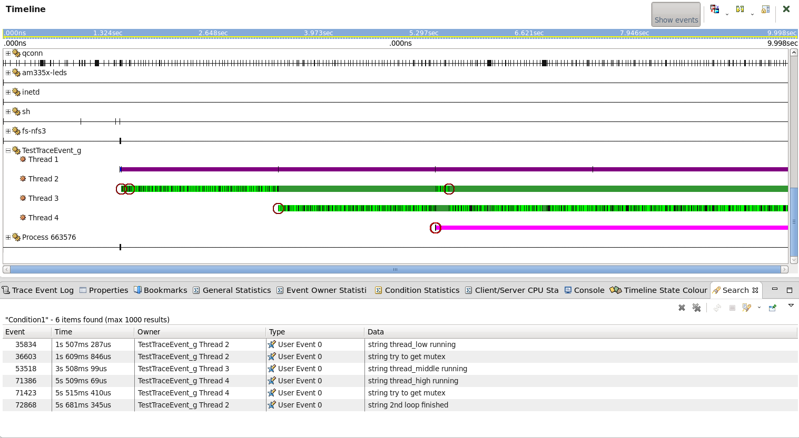Open the previous searches dropdown arrow
This screenshot has width=799, height=438.
(x=759, y=308)
